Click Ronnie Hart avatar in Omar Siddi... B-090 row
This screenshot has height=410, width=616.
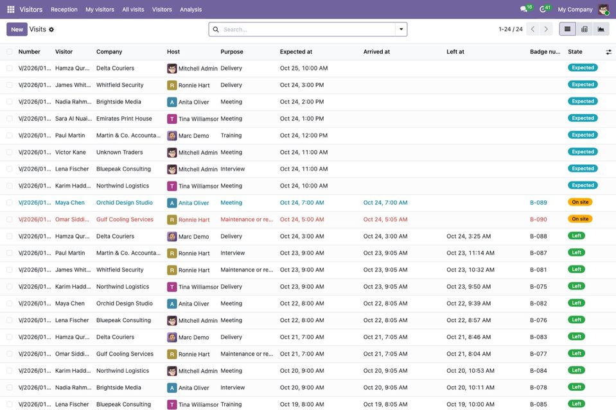[x=172, y=219]
